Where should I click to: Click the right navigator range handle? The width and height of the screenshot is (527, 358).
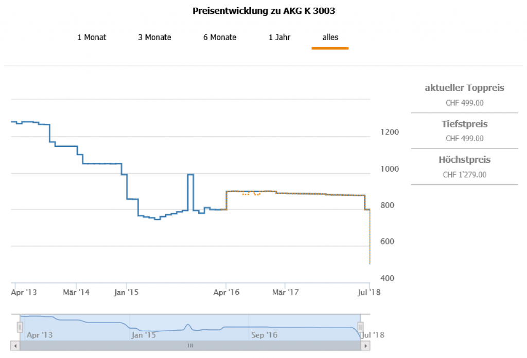(361, 327)
